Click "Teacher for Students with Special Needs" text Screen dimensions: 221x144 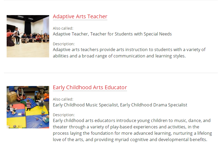click(x=131, y=34)
